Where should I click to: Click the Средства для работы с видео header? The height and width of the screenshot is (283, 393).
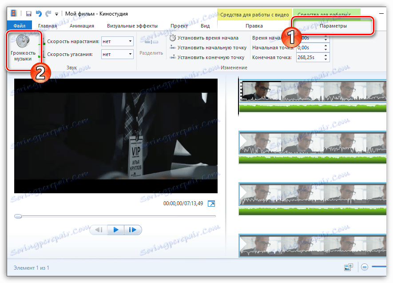pos(254,15)
